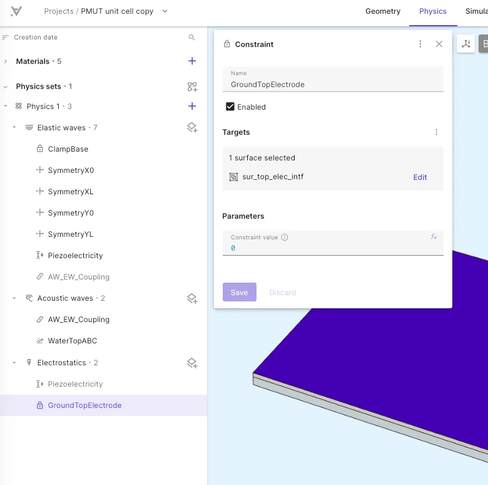The image size is (488, 485).
Task: Click the SymmetryYL symmetry icon
Action: [x=40, y=234]
